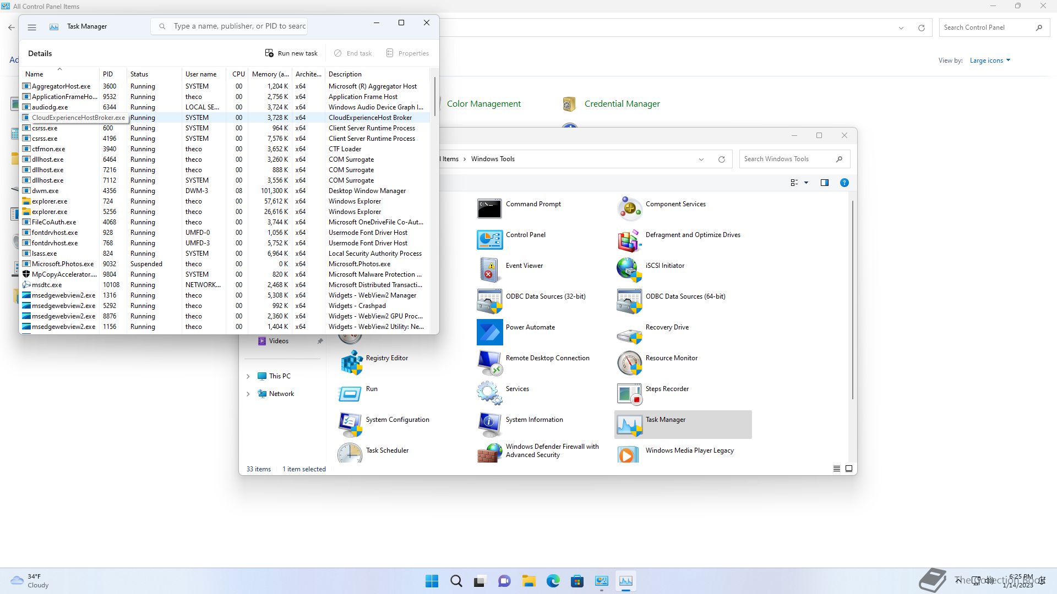Viewport: 1057px width, 594px height.
Task: Click the explorer.exe folder icon with PID 724
Action: 26,201
